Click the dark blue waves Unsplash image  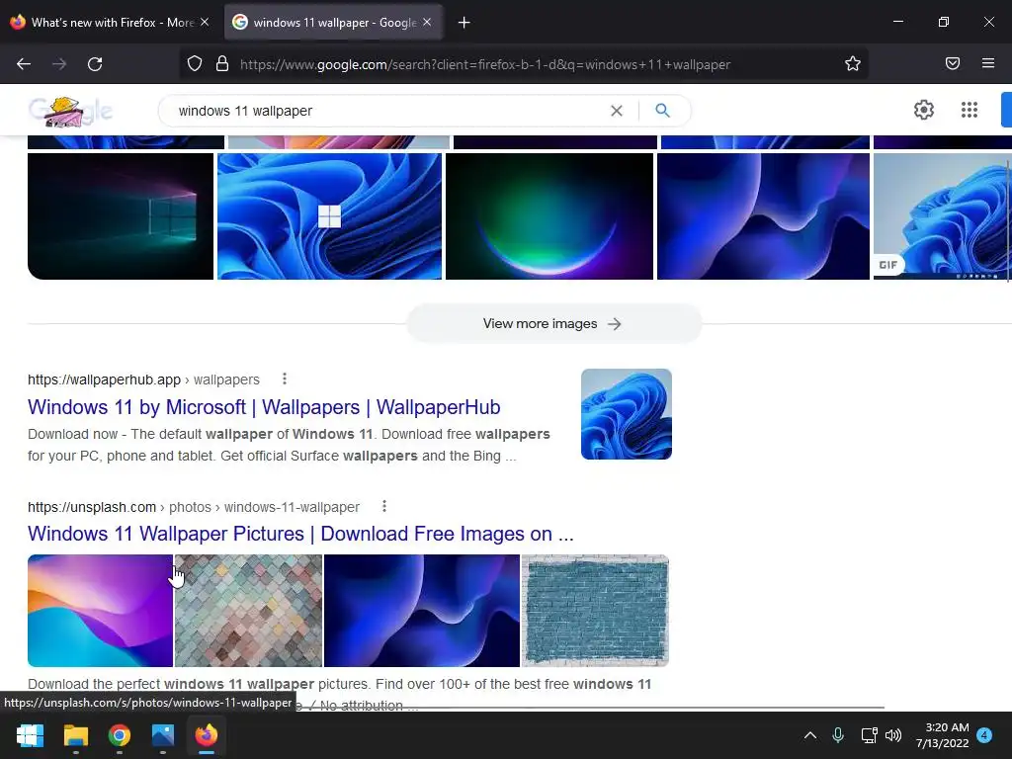pyautogui.click(x=421, y=611)
